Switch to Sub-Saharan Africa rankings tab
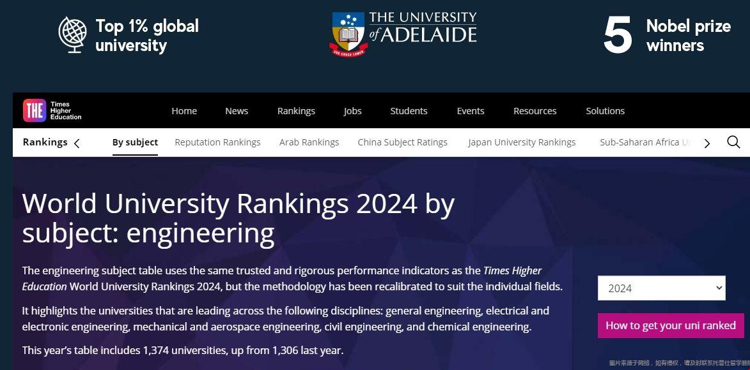 [645, 142]
